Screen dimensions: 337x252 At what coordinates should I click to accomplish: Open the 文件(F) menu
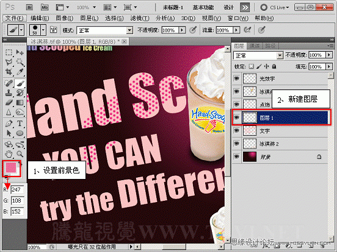point(15,18)
